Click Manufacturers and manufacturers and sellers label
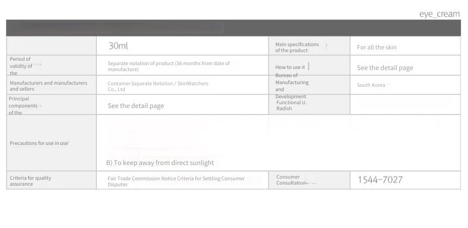Viewport: 468px width, 228px height. coord(48,86)
